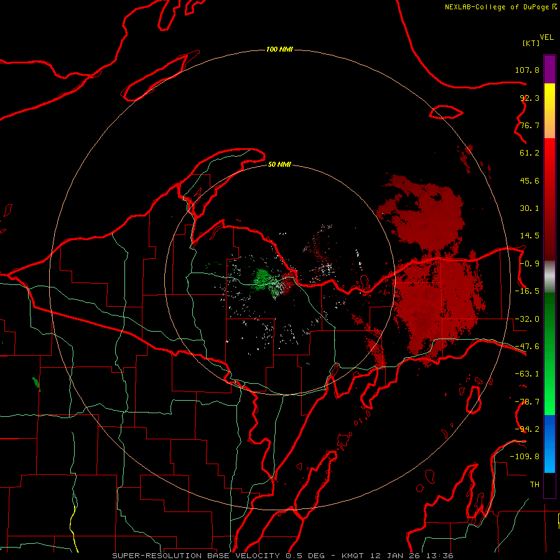Click the 76.7 velocity scale value
Screen dimensions: 560x560
530,125
